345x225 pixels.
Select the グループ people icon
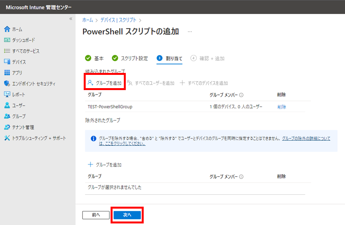point(7,116)
